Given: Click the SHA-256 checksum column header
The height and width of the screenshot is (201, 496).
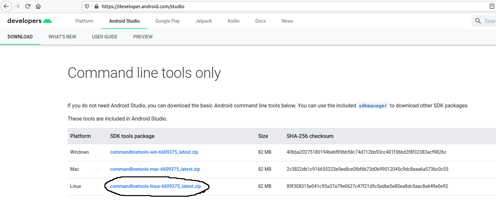Looking at the screenshot, I should (x=310, y=136).
